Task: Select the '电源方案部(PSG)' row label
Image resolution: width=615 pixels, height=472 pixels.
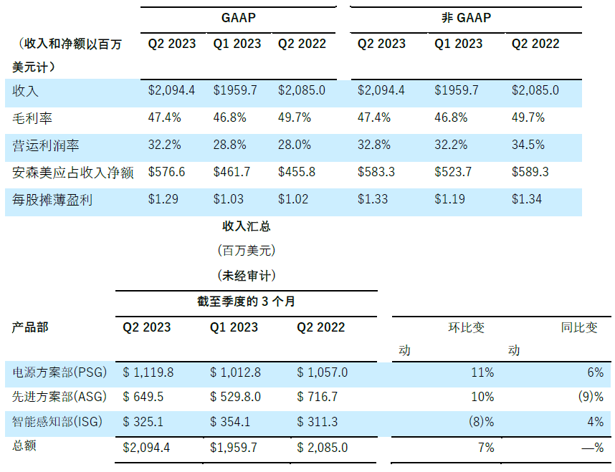Action: 59,372
